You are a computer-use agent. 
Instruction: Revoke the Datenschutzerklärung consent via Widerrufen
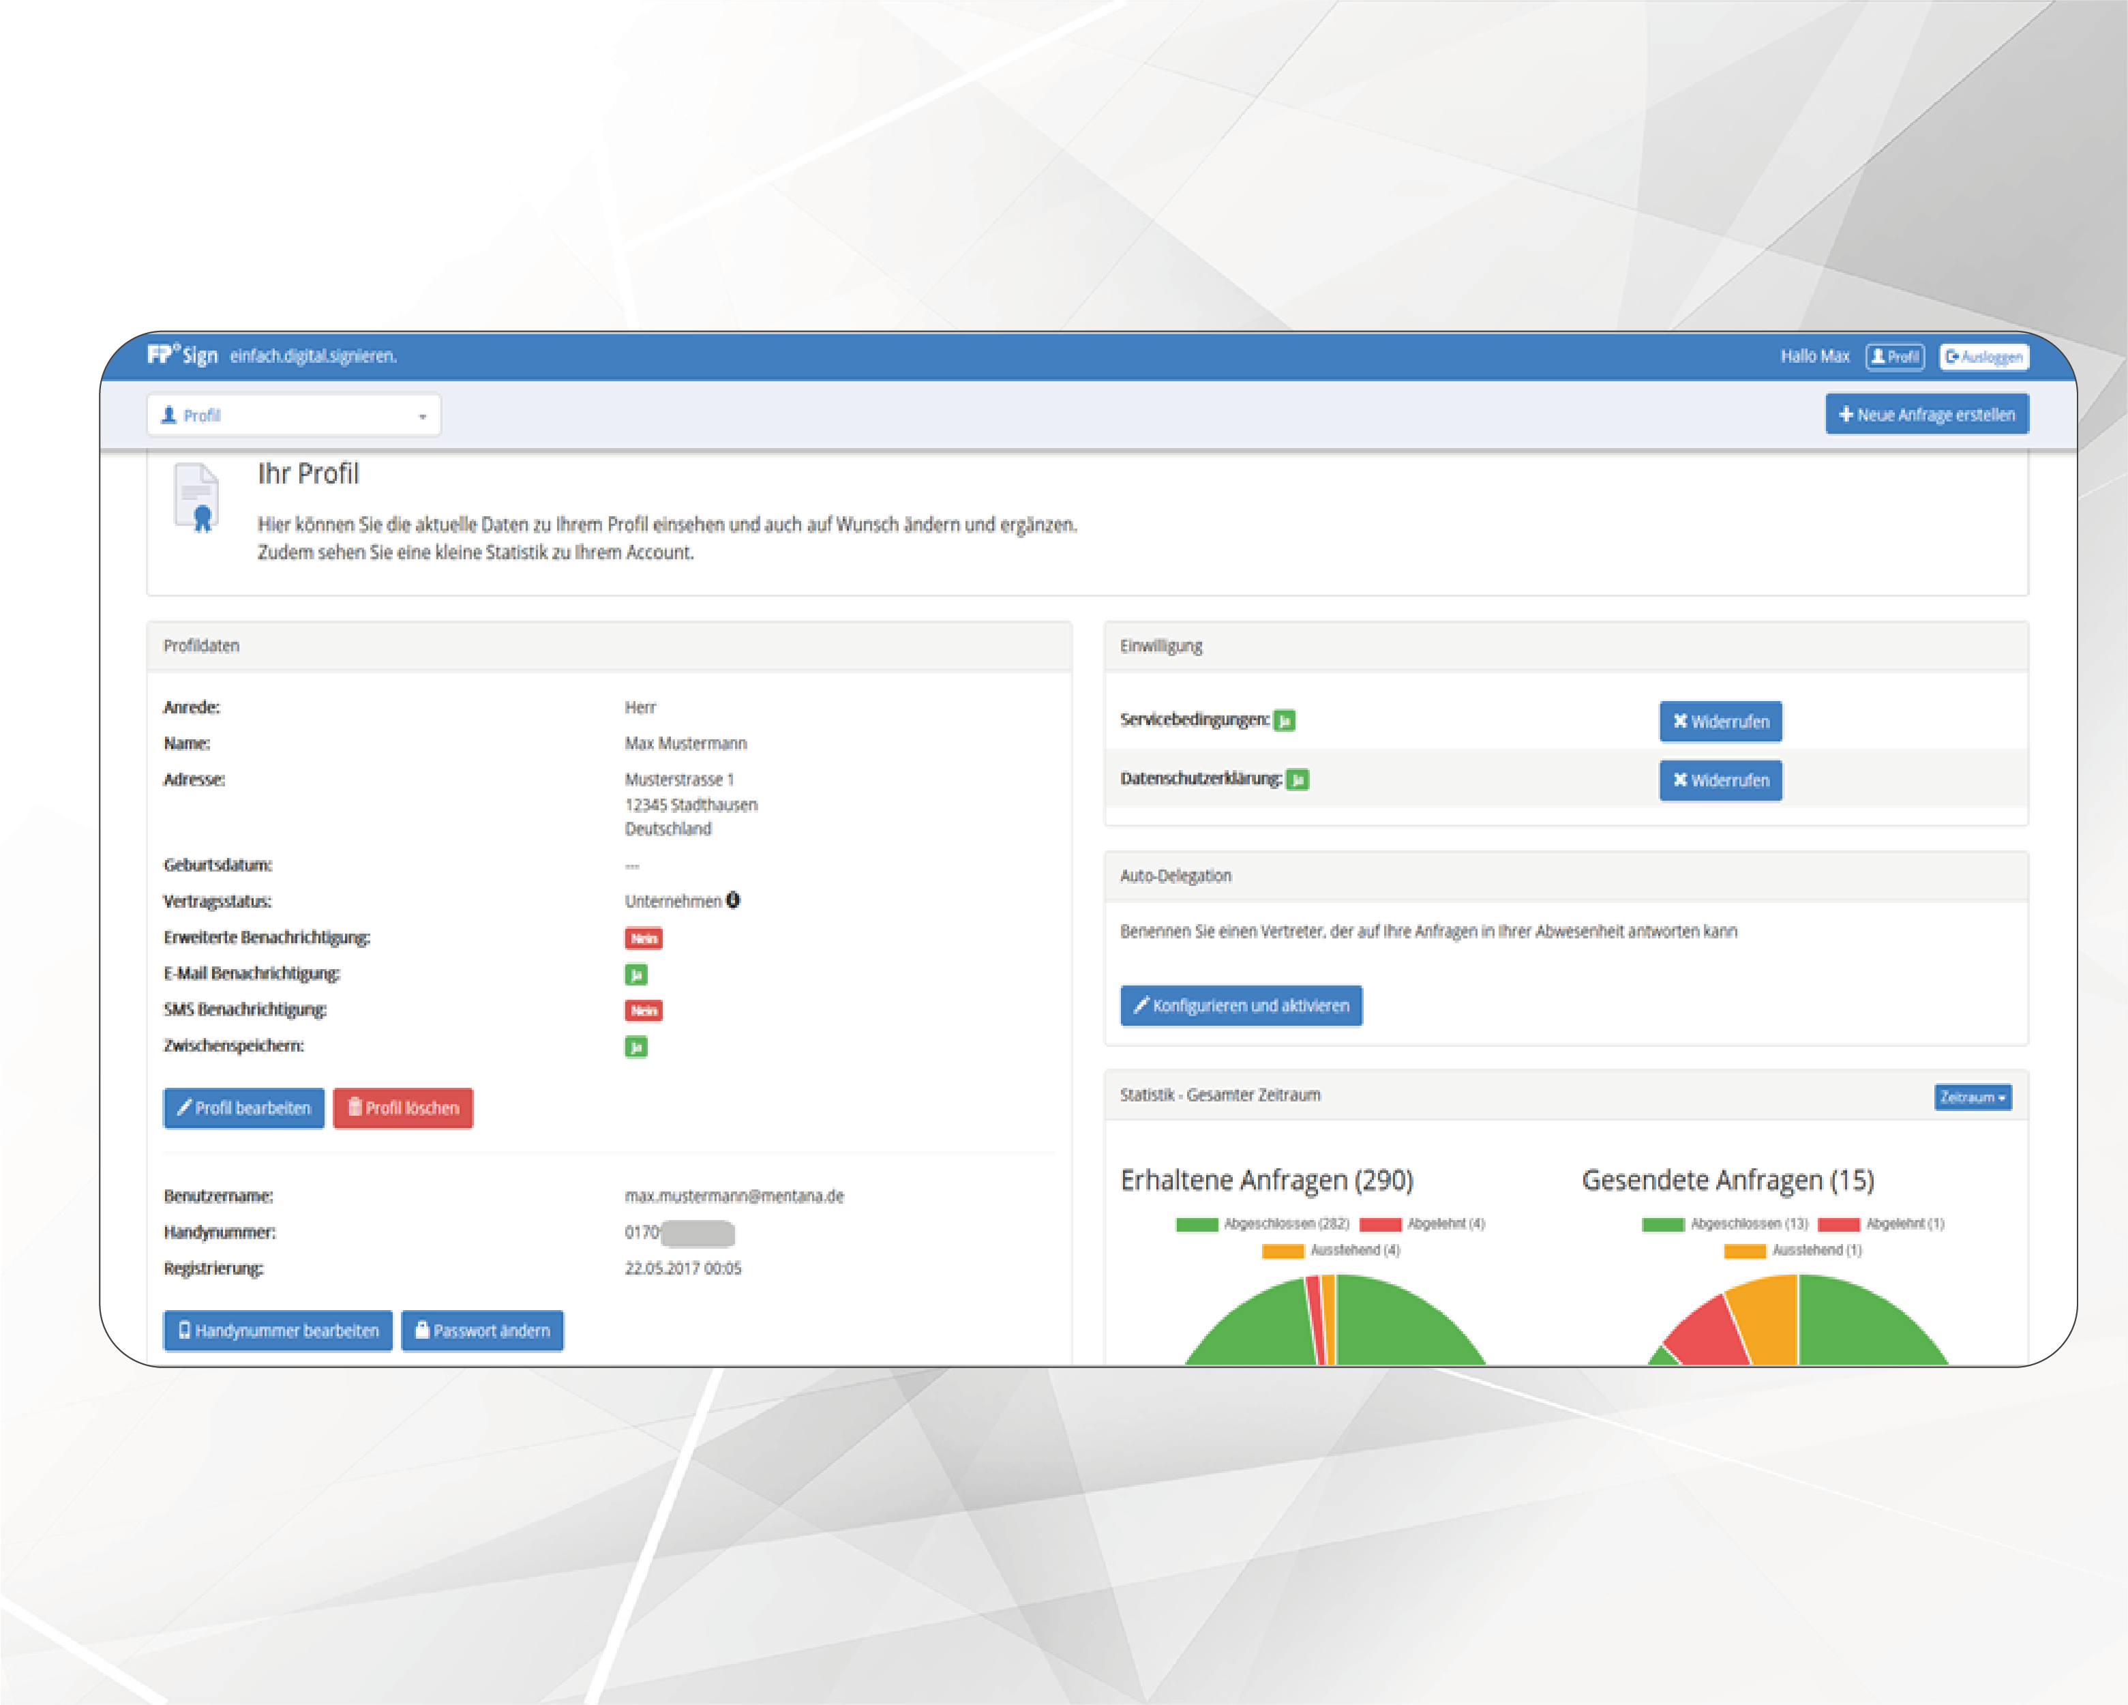[x=1720, y=781]
